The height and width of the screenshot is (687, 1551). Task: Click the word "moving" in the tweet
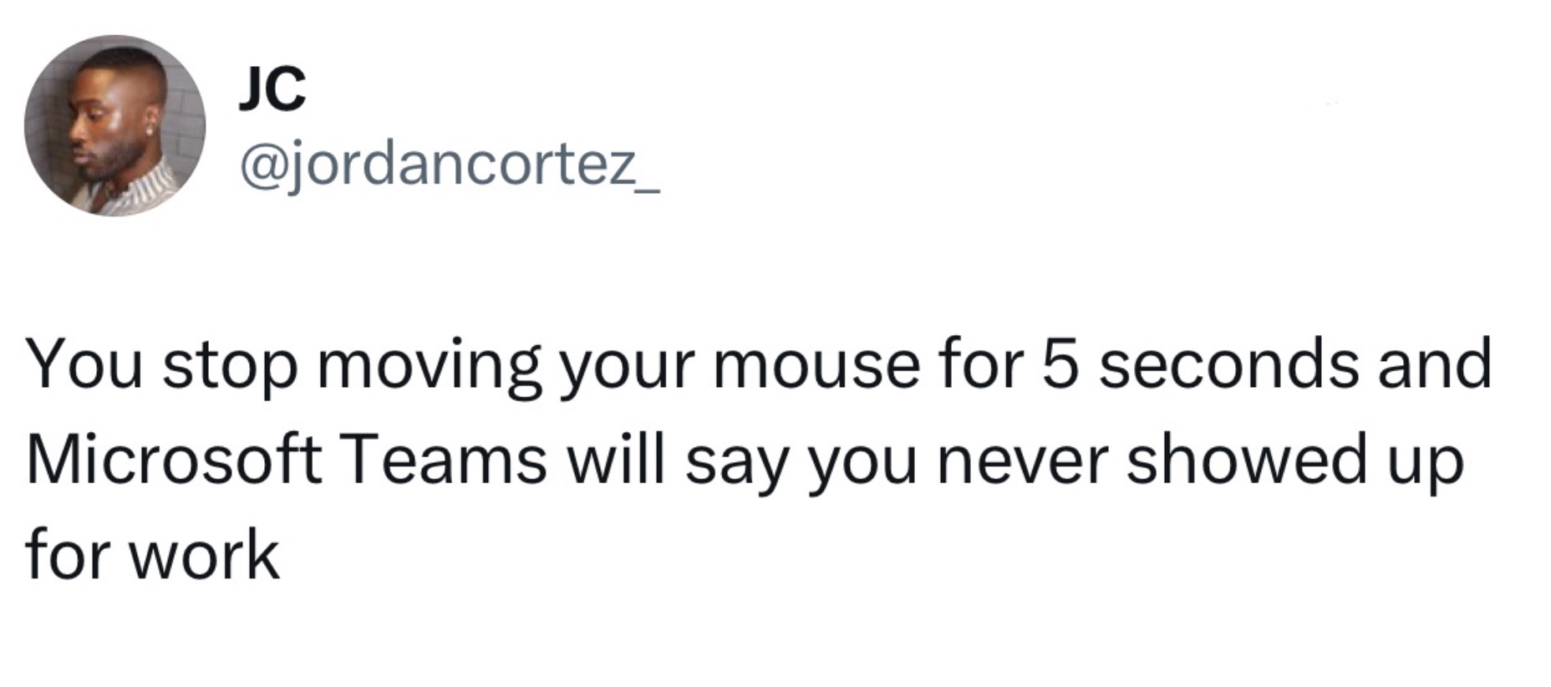pyautogui.click(x=430, y=365)
